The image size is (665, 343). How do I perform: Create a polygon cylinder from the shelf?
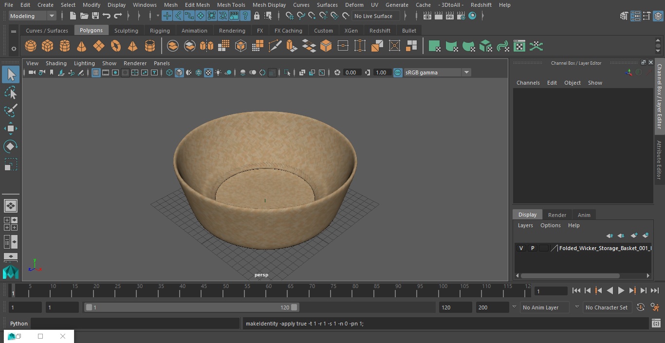[x=65, y=46]
